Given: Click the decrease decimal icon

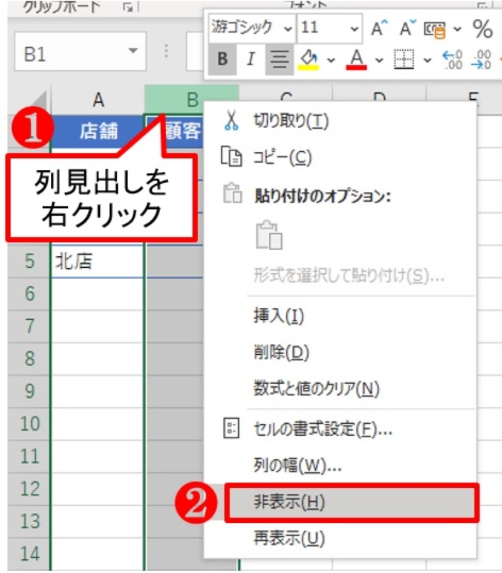Looking at the screenshot, I should (481, 60).
